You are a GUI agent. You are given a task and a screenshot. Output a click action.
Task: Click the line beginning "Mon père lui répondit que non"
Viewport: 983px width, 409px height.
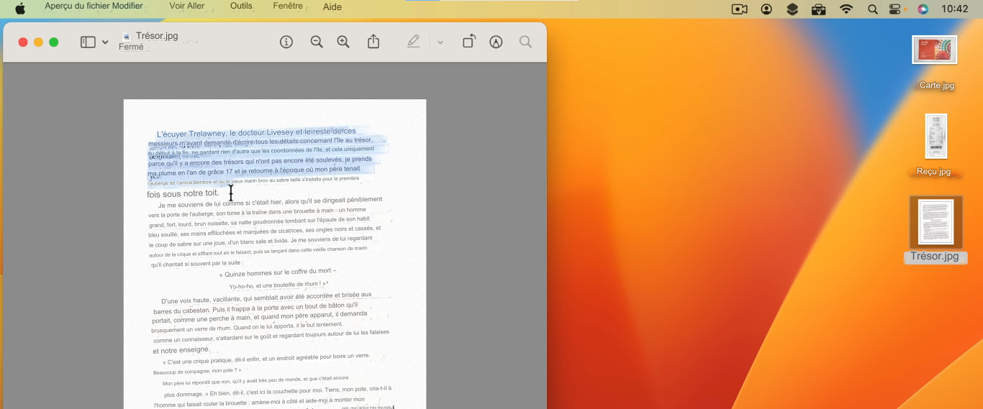tap(255, 381)
